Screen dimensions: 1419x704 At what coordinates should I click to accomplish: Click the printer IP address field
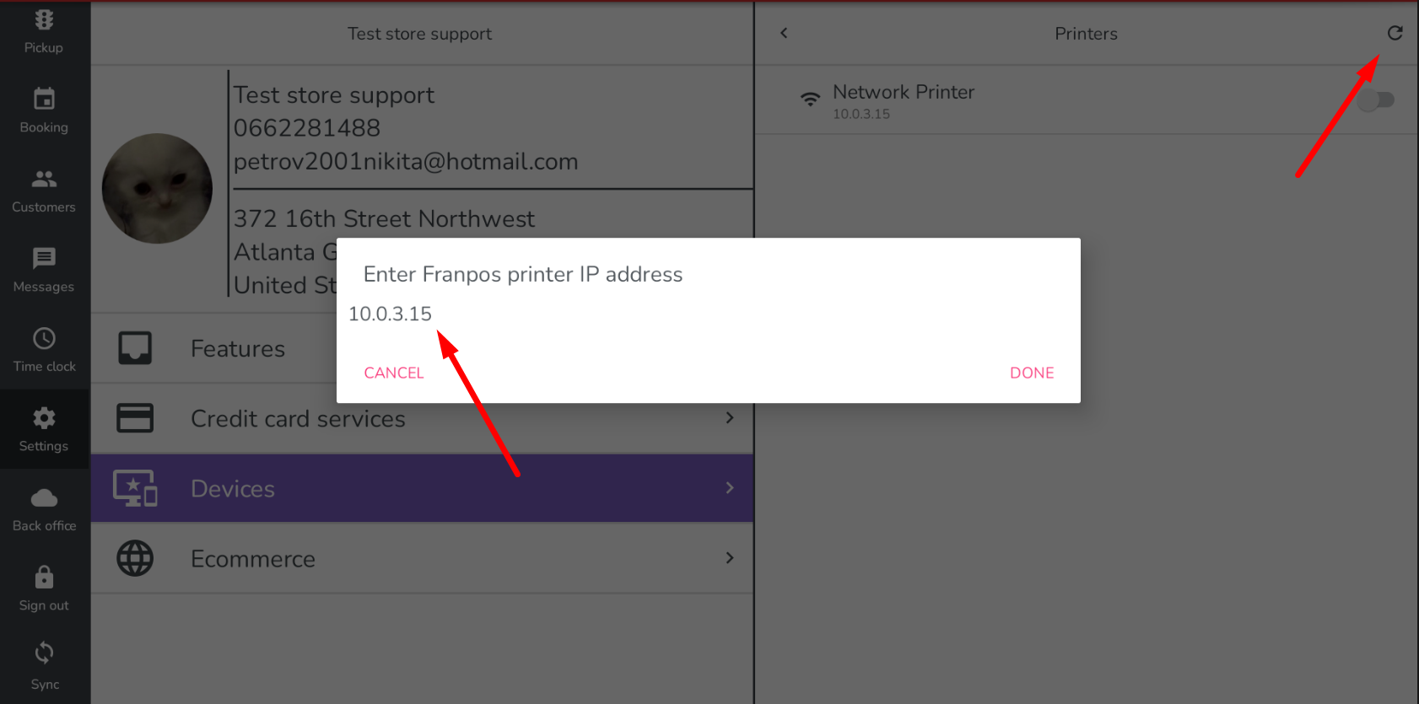click(709, 314)
